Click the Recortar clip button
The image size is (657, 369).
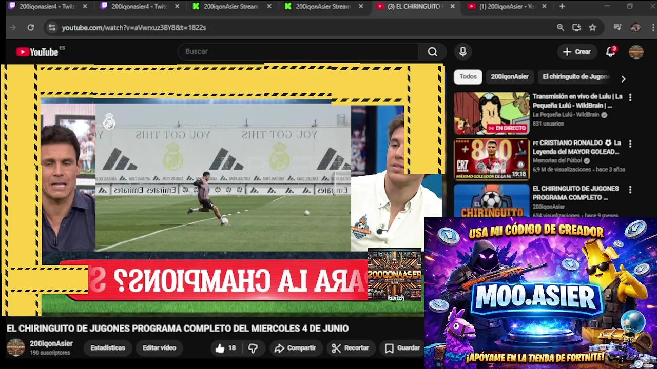[x=350, y=348]
